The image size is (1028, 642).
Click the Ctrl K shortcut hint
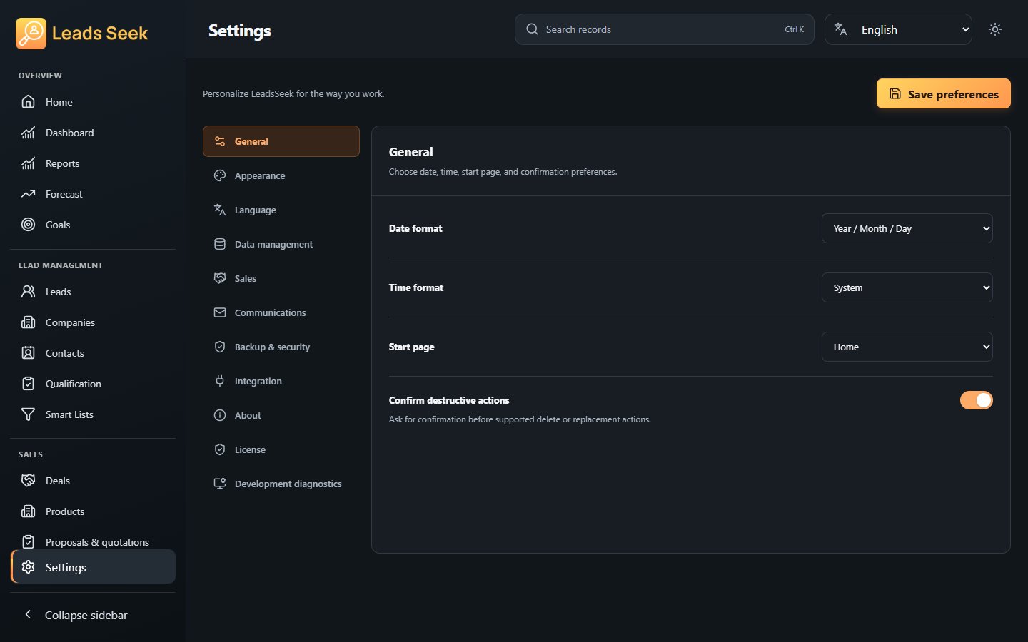[794, 29]
